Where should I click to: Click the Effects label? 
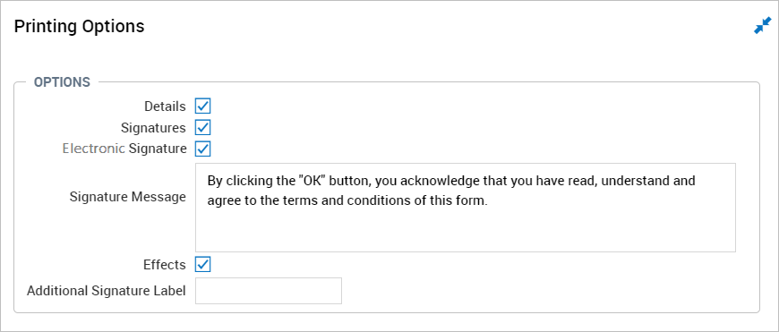[165, 265]
